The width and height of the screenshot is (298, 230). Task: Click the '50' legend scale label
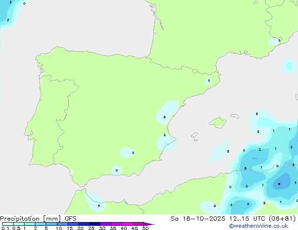point(145,228)
